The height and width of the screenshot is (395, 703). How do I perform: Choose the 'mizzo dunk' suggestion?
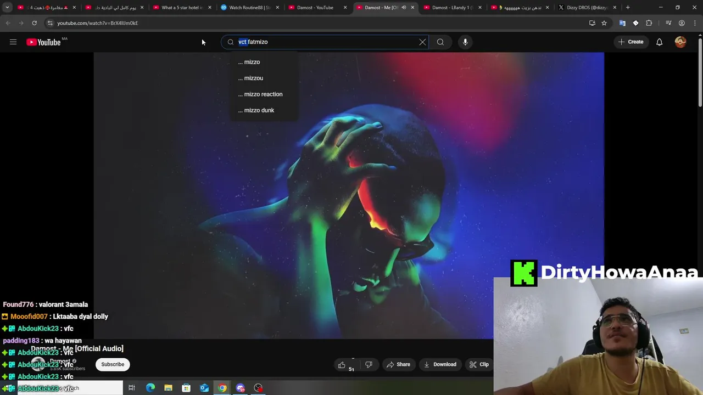coord(265,110)
